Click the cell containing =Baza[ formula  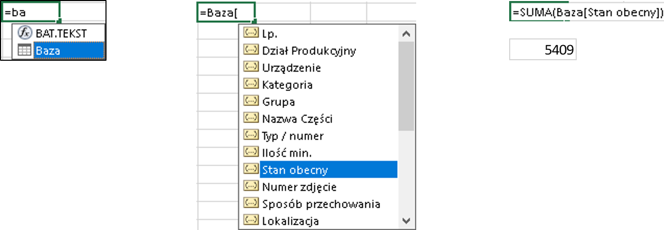pyautogui.click(x=226, y=12)
